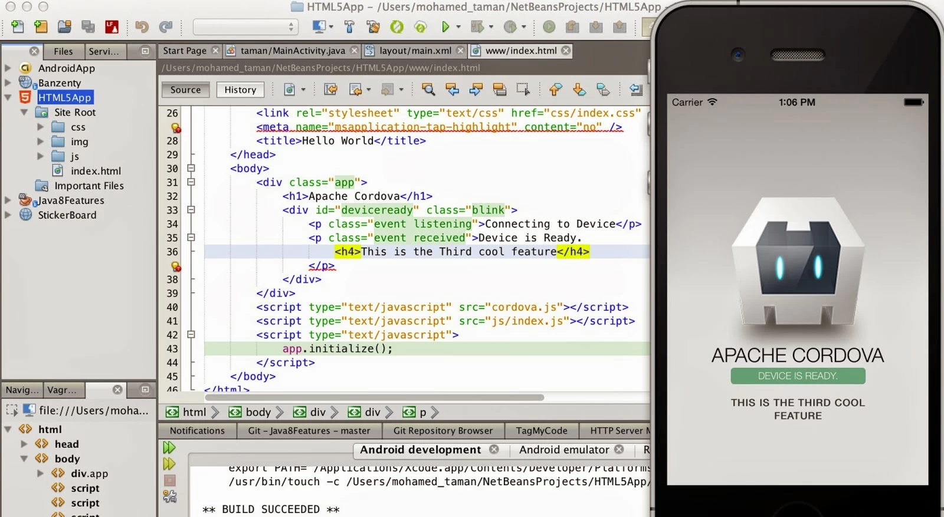Click the green rerun arrows in output panel
The height and width of the screenshot is (517, 944).
(x=169, y=448)
